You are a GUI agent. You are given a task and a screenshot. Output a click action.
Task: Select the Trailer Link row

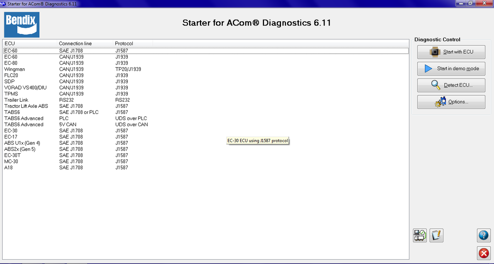click(x=206, y=100)
